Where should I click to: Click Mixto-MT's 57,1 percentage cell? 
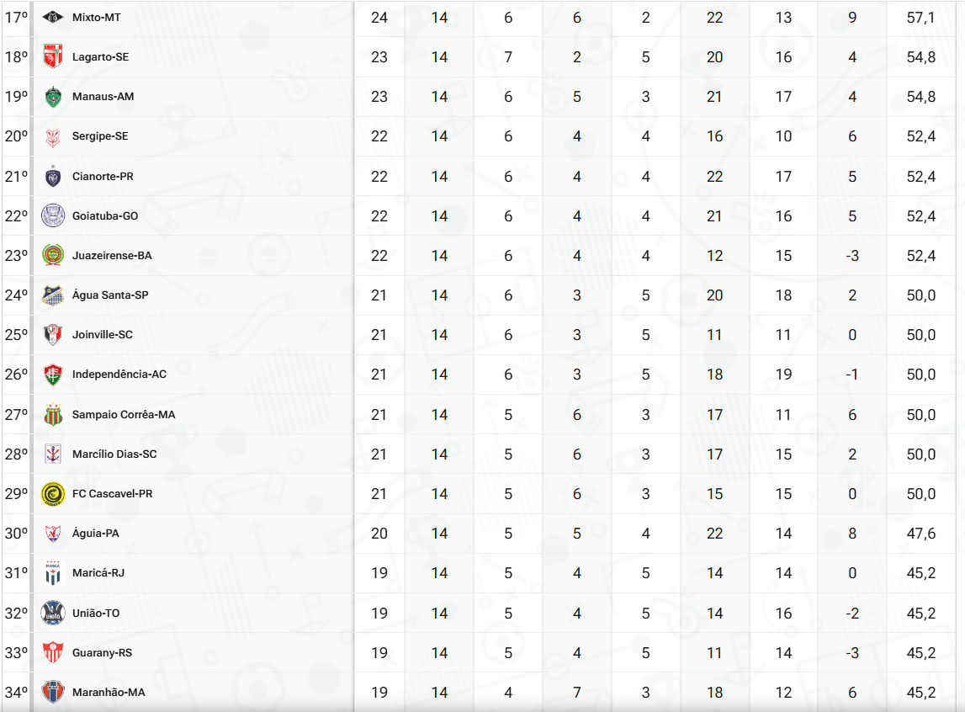[920, 17]
